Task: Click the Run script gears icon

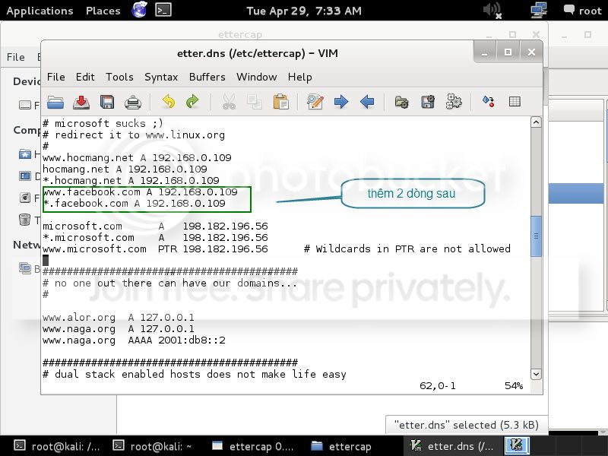Action: [454, 102]
